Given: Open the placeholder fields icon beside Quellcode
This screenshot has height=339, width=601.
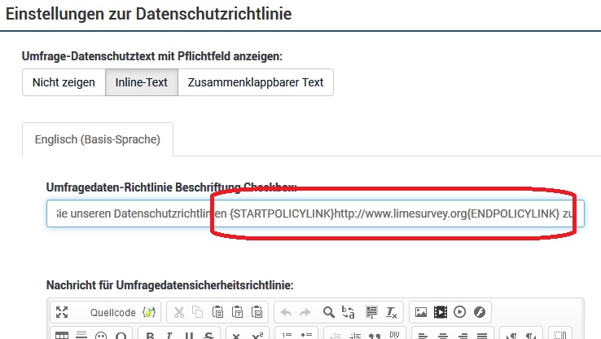Looking at the screenshot, I should 148,311.
